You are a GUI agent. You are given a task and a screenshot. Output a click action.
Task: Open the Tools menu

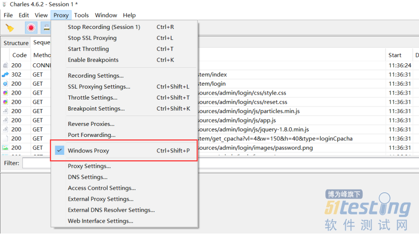(81, 15)
